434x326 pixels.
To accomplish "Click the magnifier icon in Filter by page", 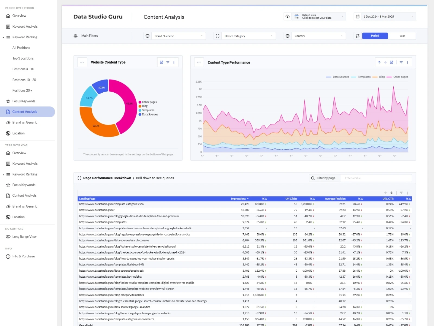I will tap(313, 178).
